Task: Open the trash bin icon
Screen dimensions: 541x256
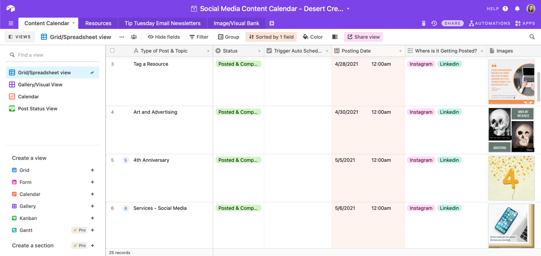Action: tap(423, 23)
